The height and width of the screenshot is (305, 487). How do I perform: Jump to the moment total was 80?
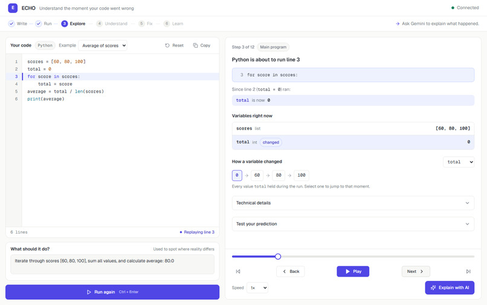tap(279, 175)
